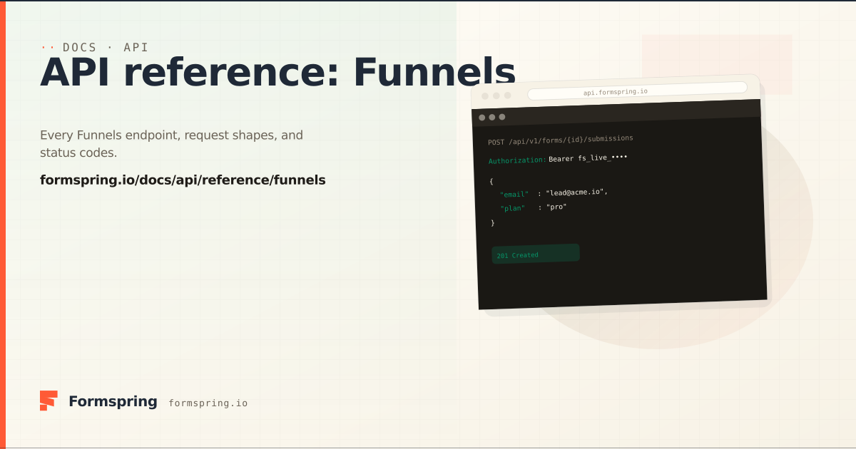Select the POST /api/v1/forms/{id}/submissions line
The width and height of the screenshot is (856, 449).
[x=561, y=140]
